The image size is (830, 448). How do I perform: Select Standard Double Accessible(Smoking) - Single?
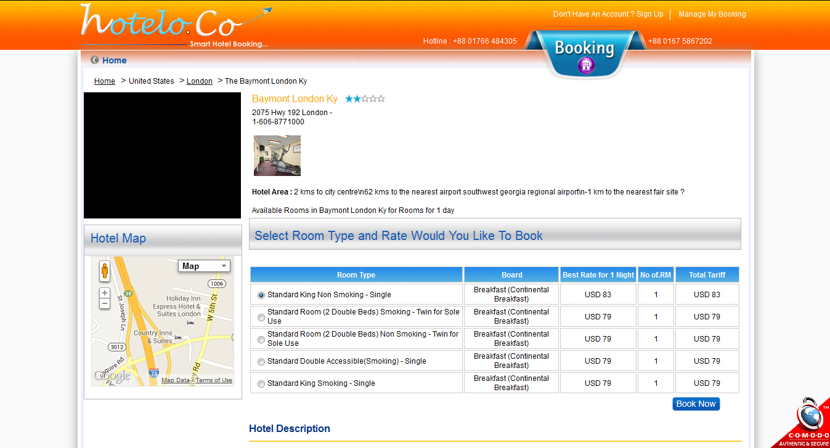click(x=261, y=362)
